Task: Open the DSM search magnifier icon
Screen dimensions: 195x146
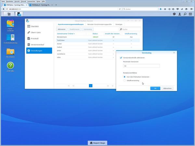Action: 185,14
